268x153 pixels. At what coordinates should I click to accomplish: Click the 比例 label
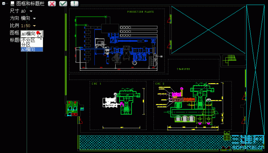[x=14, y=26]
